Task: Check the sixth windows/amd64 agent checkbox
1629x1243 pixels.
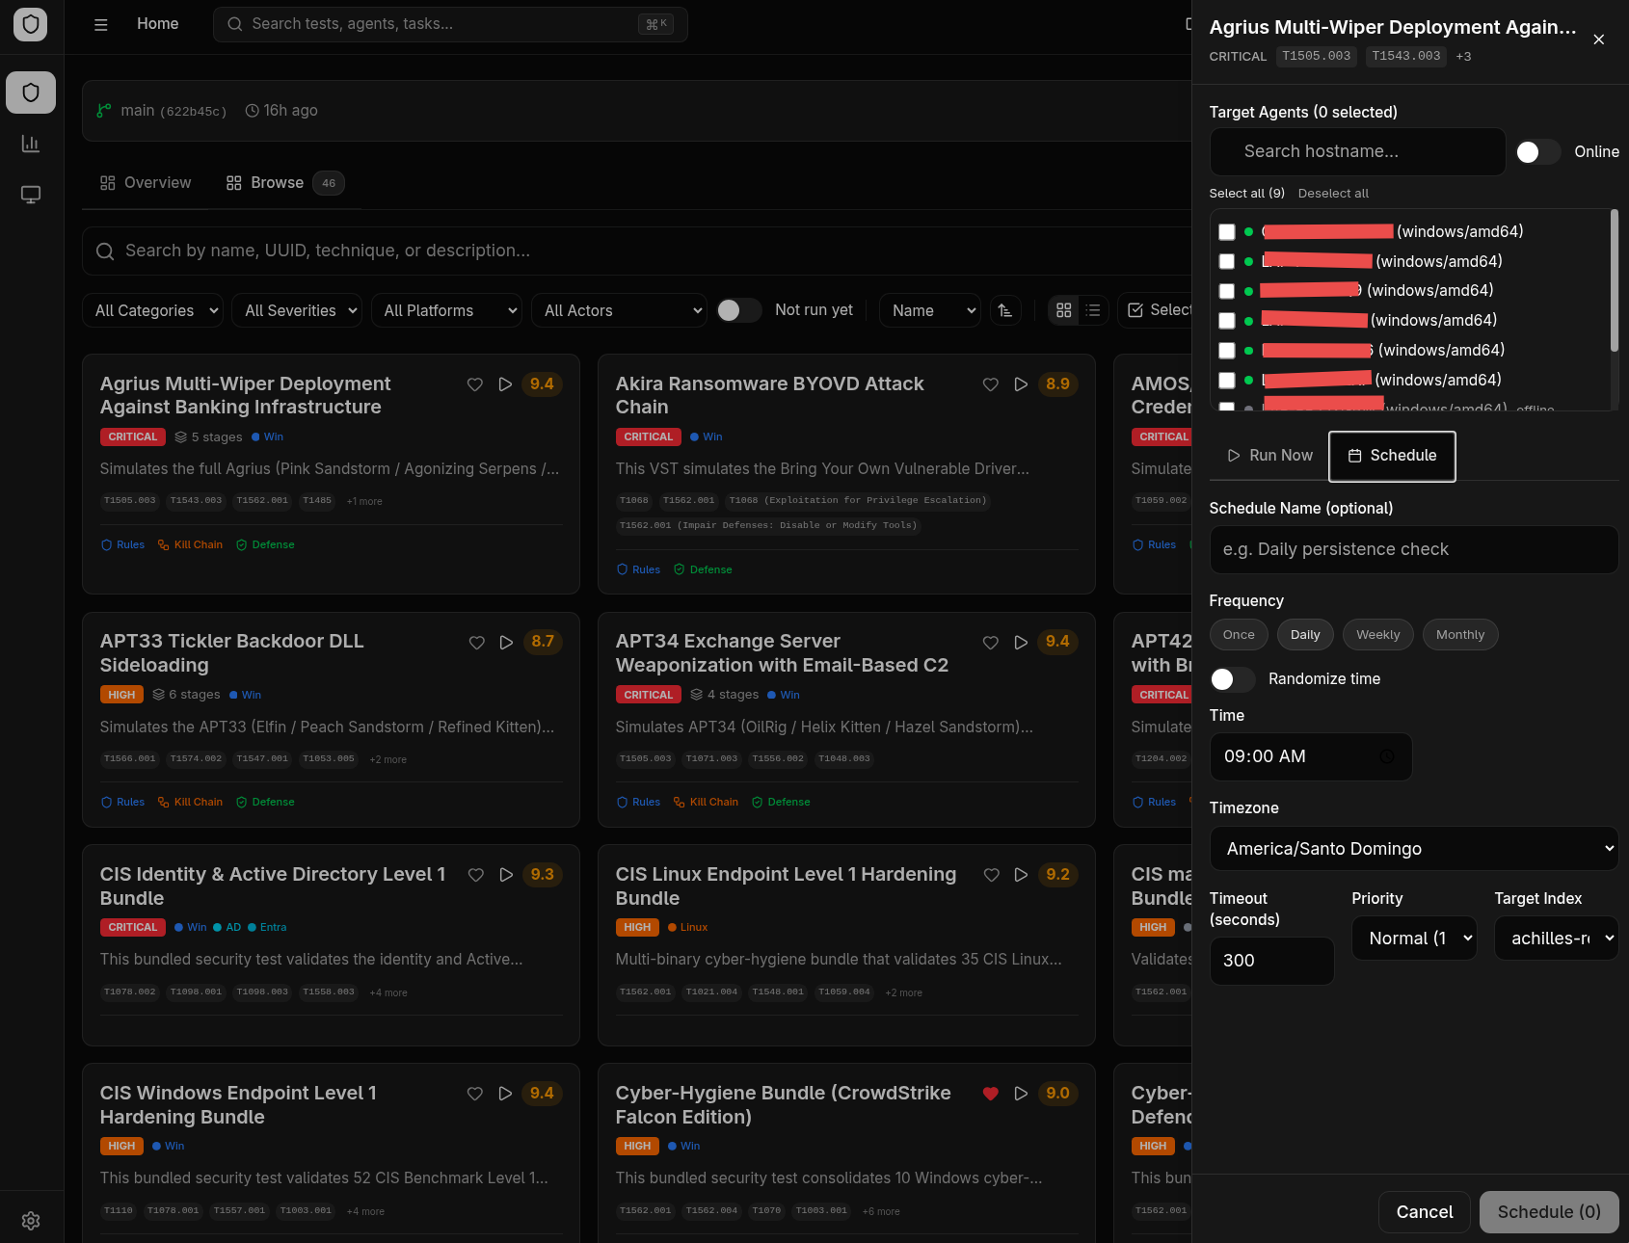Action: [1227, 381]
